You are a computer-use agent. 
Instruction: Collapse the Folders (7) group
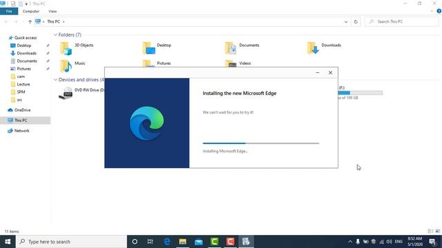point(55,35)
